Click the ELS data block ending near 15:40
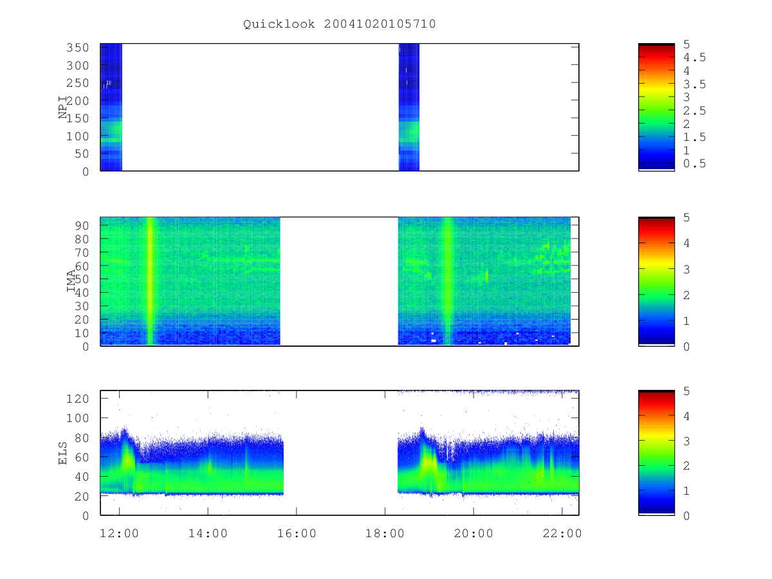The image size is (772, 579). pos(192,463)
